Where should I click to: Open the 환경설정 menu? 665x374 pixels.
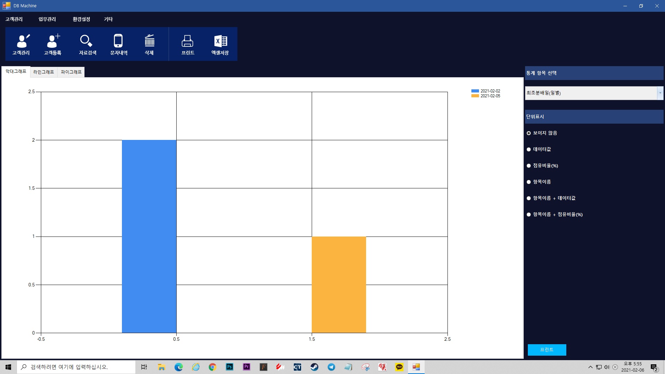click(x=81, y=19)
